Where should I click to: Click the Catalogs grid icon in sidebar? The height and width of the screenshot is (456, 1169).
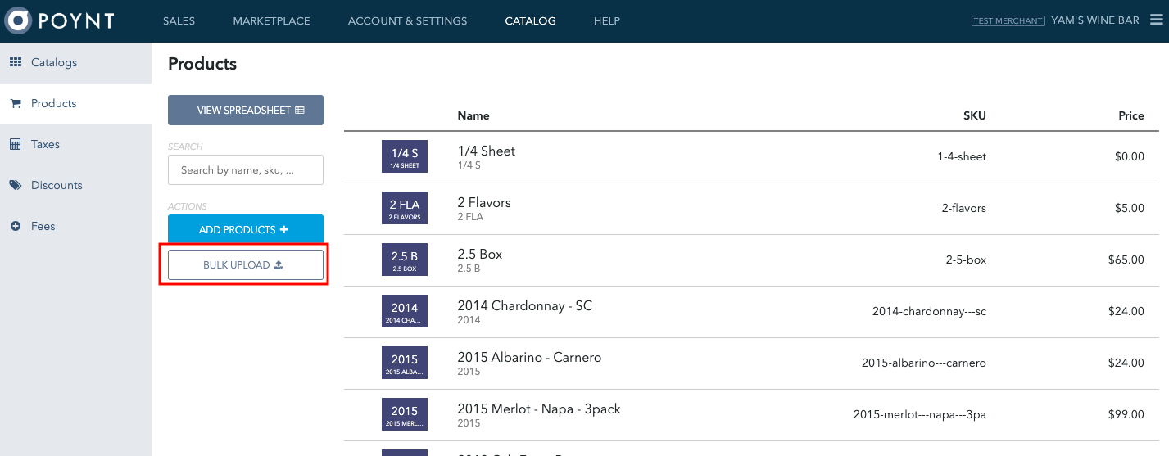(x=16, y=62)
